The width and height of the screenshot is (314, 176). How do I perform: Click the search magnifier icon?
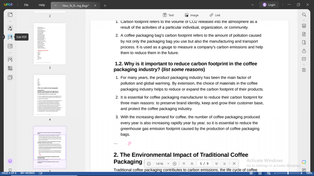304,15
